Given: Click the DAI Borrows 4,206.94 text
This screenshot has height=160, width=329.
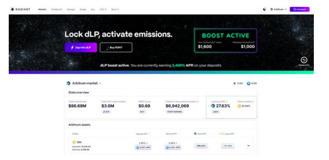Looking at the screenshot, I should point(80,149).
